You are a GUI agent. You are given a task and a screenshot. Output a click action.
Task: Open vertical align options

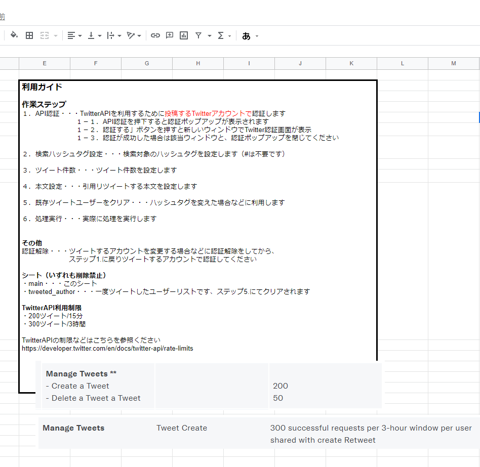91,35
